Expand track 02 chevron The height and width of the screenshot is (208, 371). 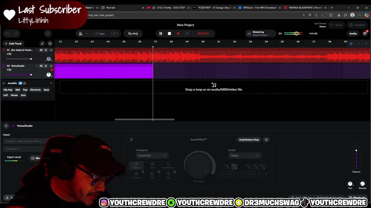tap(51, 66)
